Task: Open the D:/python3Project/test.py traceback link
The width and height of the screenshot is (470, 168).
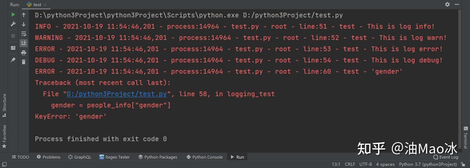Action: (117, 94)
